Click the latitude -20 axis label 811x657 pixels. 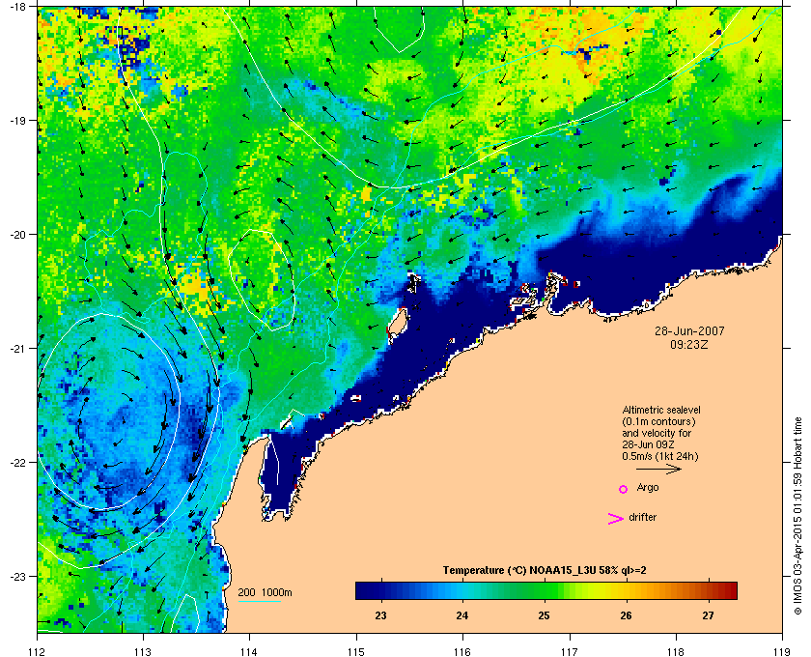[x=17, y=234]
